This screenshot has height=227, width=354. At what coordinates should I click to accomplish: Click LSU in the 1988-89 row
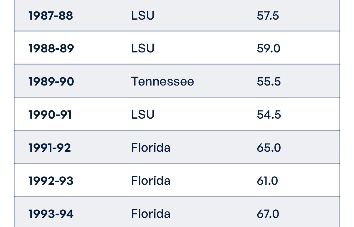point(142,48)
